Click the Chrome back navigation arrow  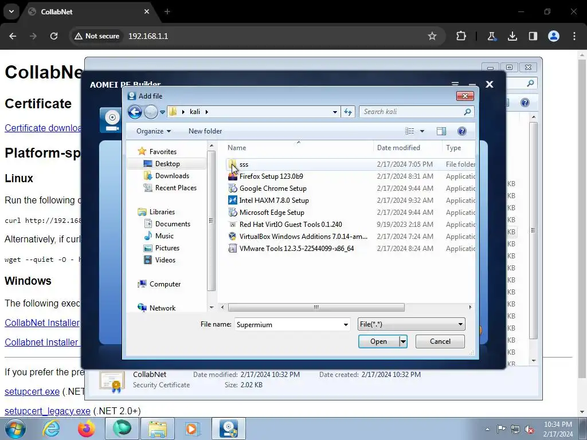(13, 36)
